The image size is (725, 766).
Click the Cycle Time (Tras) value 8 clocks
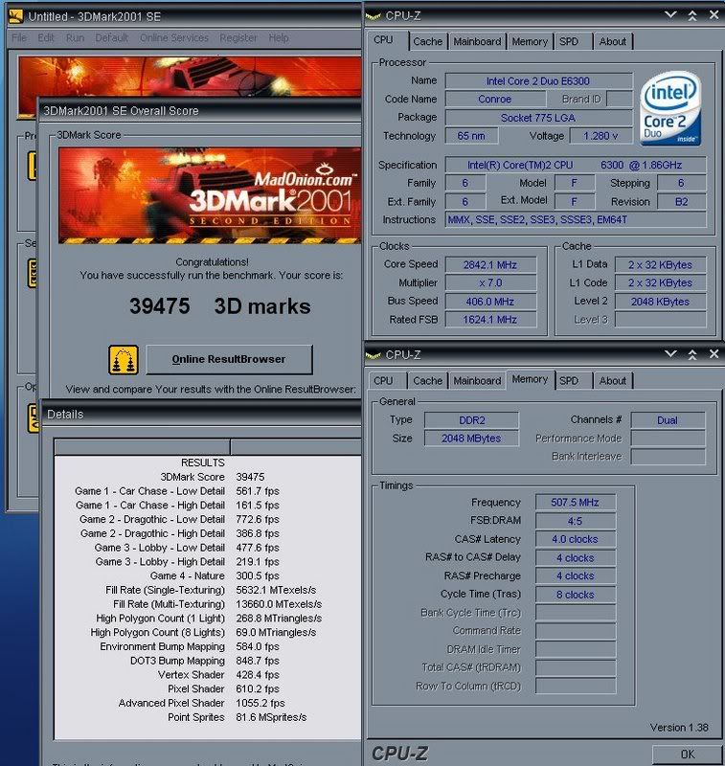576,595
